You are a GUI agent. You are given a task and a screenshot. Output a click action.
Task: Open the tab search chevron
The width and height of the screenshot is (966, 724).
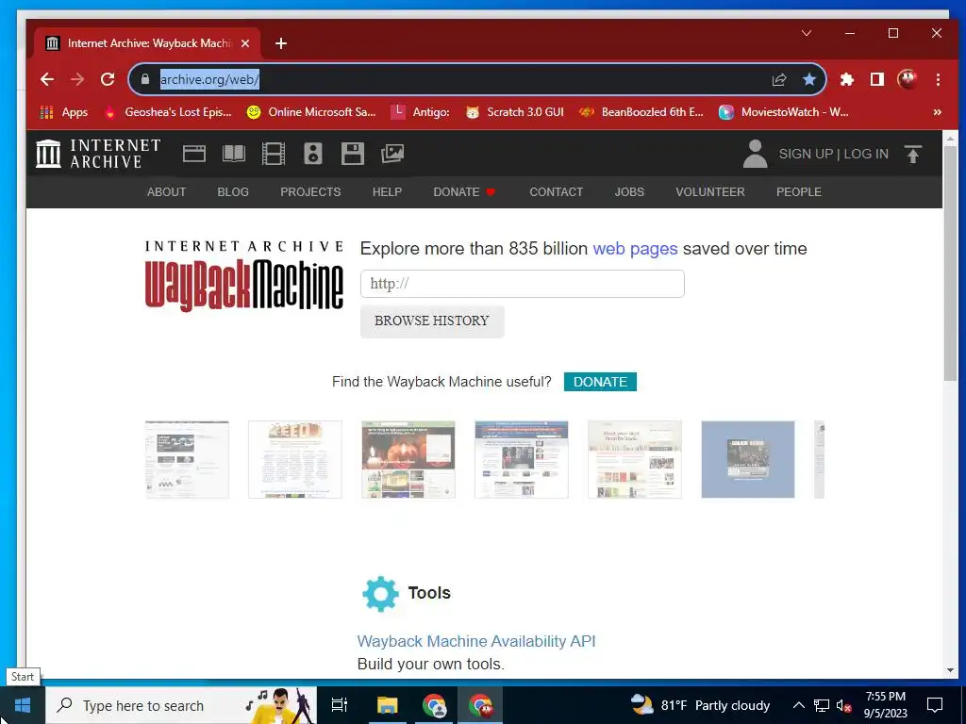pos(807,33)
